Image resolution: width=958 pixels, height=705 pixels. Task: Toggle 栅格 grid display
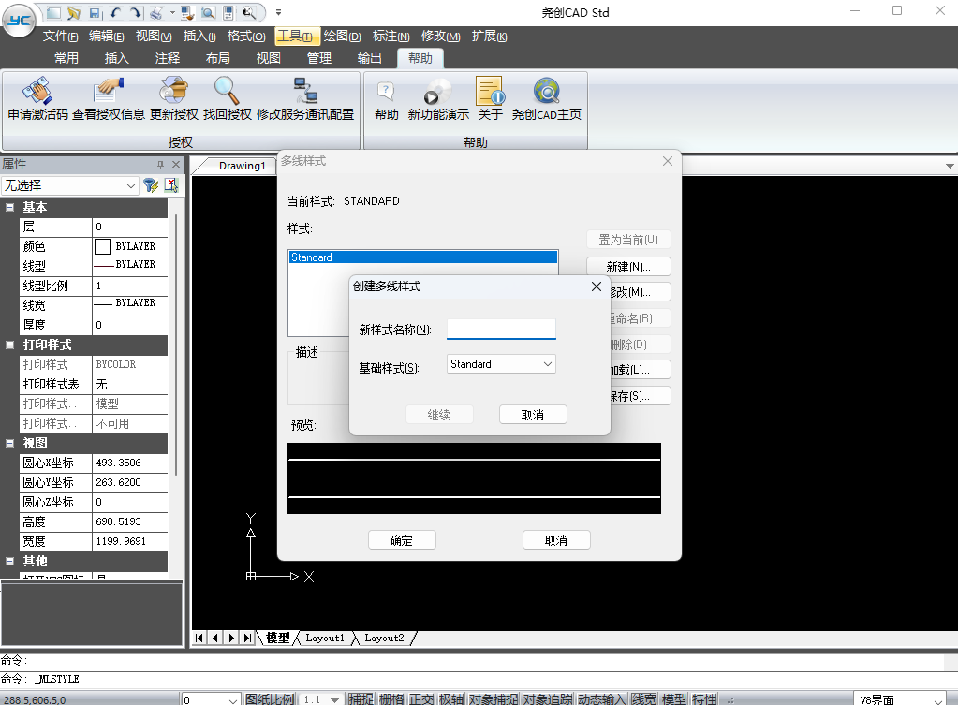[x=391, y=698]
